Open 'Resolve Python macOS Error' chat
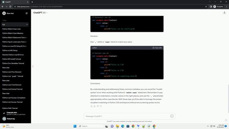229x129 pixels. tap(13, 55)
